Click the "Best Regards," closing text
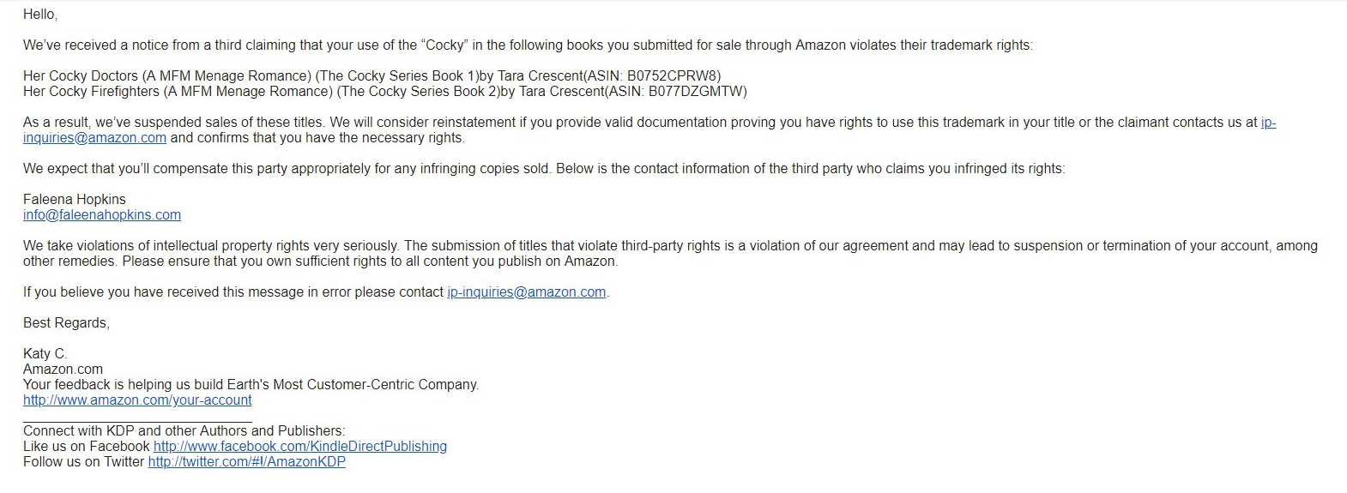 66,323
